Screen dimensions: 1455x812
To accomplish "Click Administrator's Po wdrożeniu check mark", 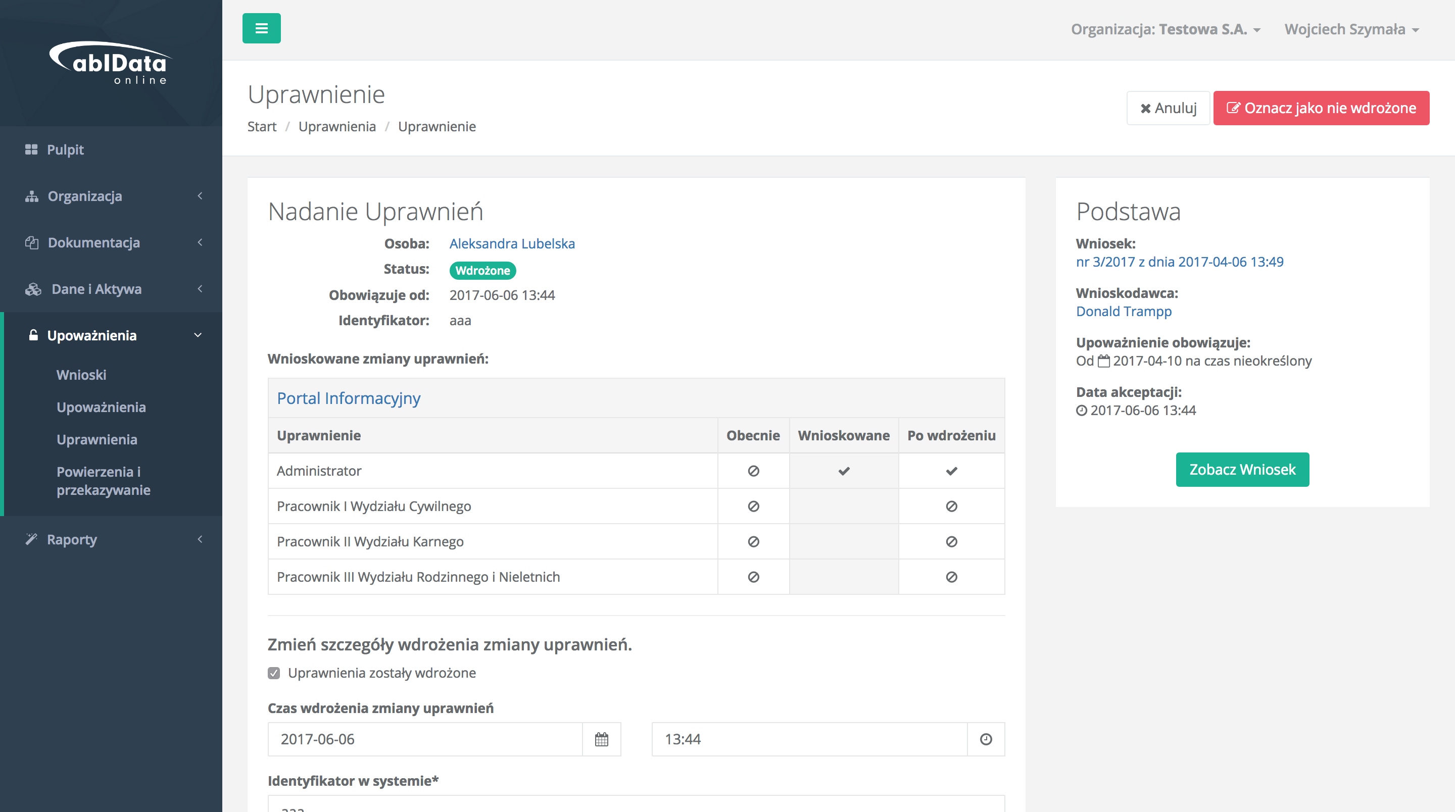I will 952,471.
